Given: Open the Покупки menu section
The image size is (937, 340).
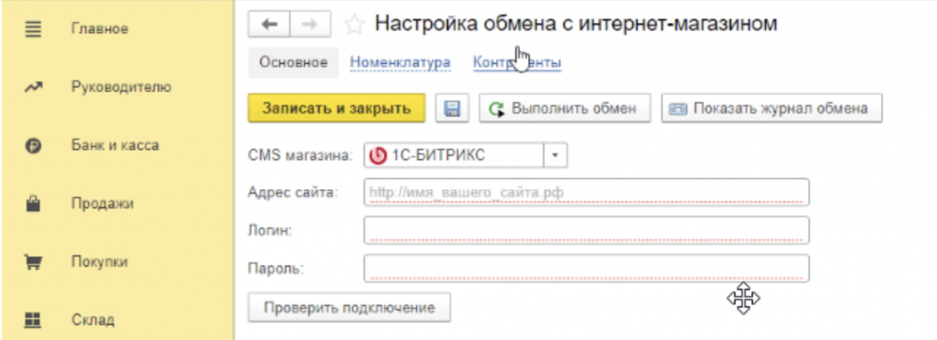Looking at the screenshot, I should 99,262.
